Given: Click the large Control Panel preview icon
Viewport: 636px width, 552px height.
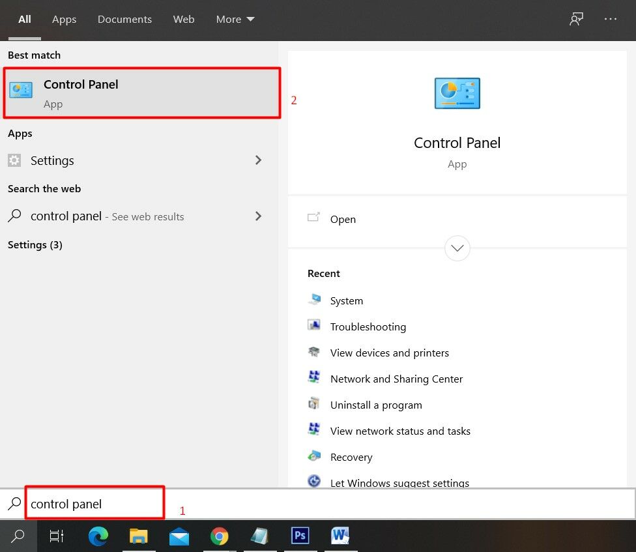Looking at the screenshot, I should click(x=457, y=93).
